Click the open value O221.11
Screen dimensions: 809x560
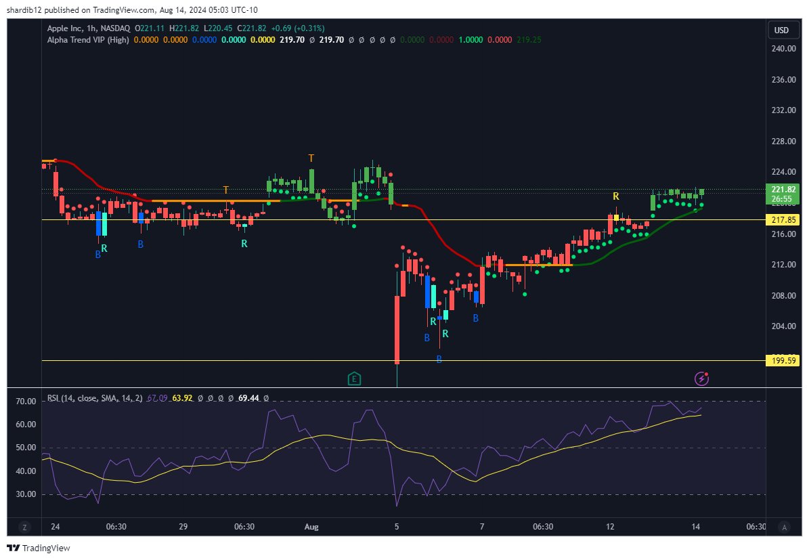150,28
